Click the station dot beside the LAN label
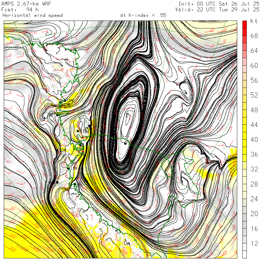 tap(68, 168)
